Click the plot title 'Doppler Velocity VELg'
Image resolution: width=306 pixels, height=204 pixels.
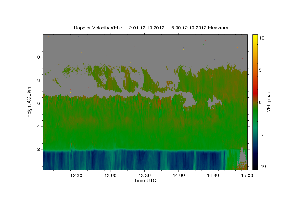click(x=98, y=28)
